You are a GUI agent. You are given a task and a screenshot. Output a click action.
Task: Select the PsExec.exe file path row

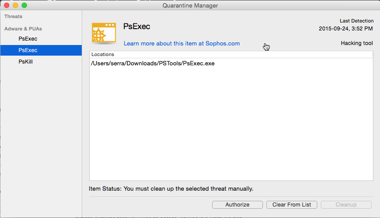[231, 64]
